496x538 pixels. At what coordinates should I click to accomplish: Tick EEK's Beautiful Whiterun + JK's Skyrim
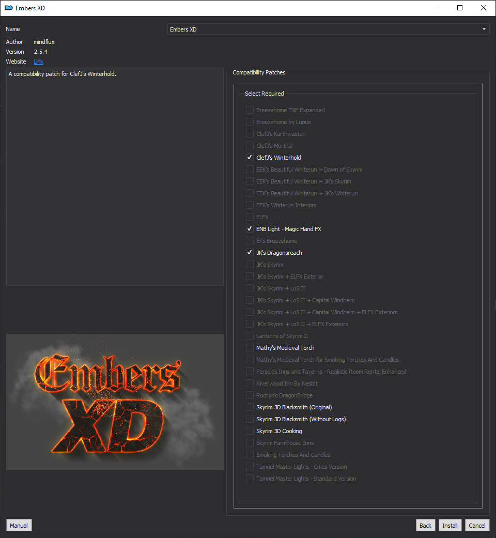(x=250, y=181)
